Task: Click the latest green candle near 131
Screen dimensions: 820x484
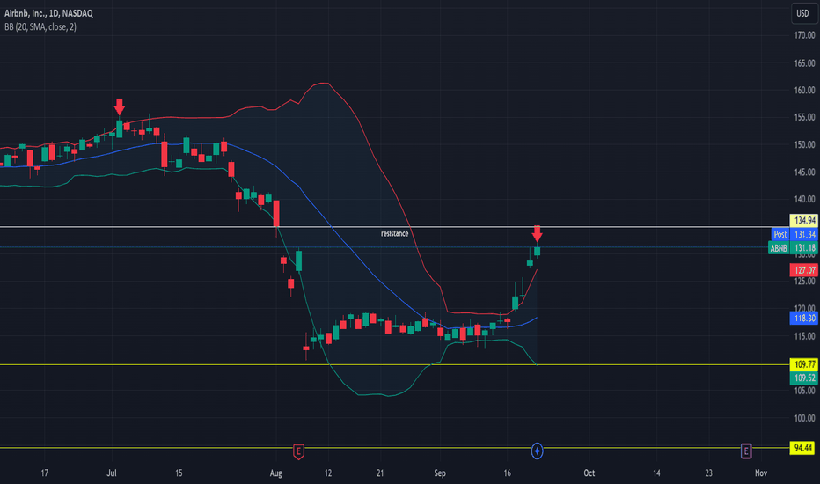Action: pyautogui.click(x=537, y=251)
